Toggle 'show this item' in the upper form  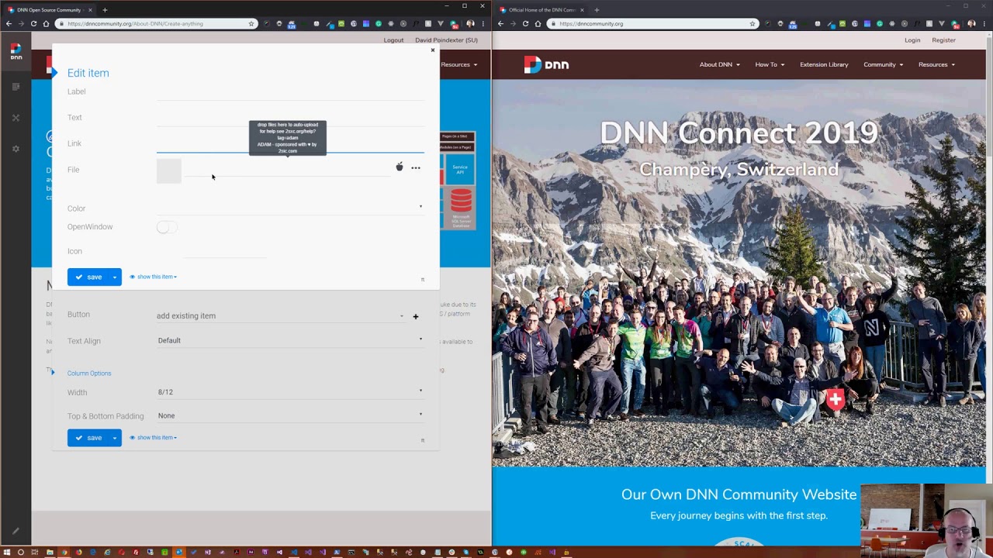[154, 277]
